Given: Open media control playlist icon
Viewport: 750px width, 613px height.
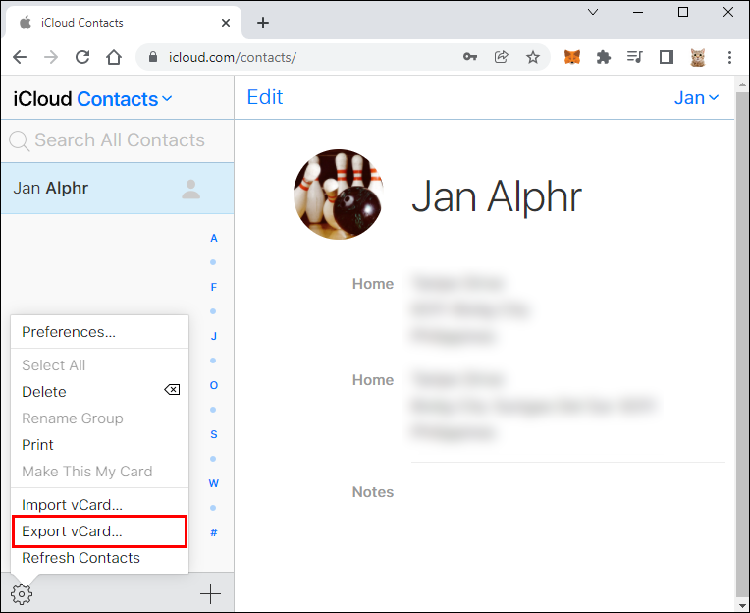Looking at the screenshot, I should click(635, 57).
